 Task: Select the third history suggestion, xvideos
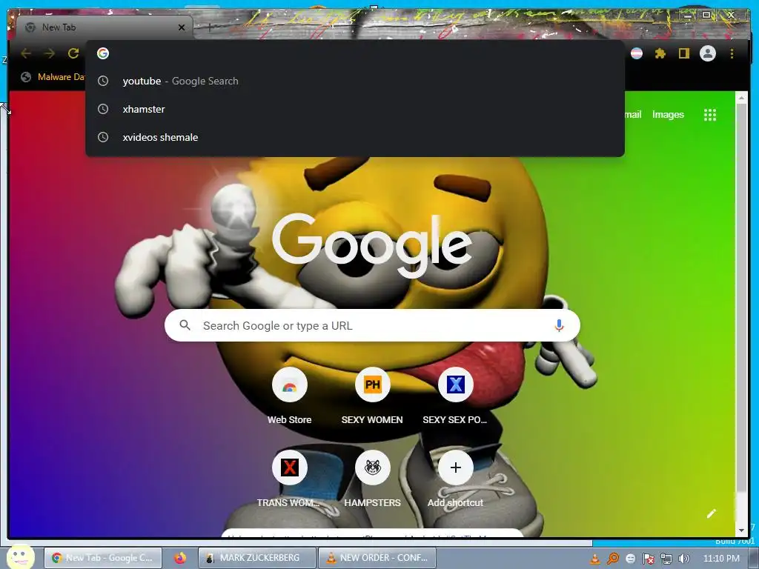pyautogui.click(x=355, y=137)
